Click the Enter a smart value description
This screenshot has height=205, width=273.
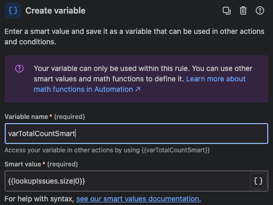coord(134,37)
